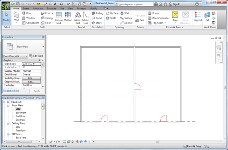The width and height of the screenshot is (228, 150).
Task: Open the Structure ribbon tab
Action: pos(51,8)
